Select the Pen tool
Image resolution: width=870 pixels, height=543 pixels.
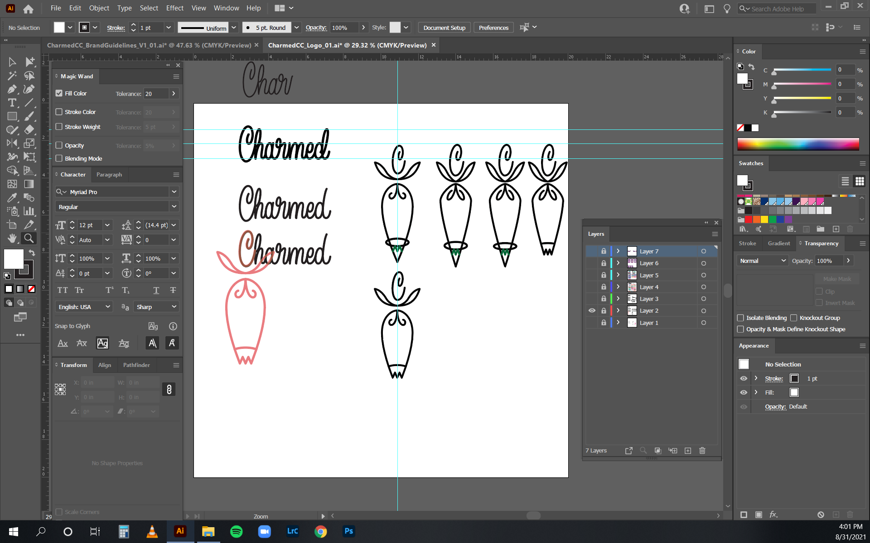[12, 89]
